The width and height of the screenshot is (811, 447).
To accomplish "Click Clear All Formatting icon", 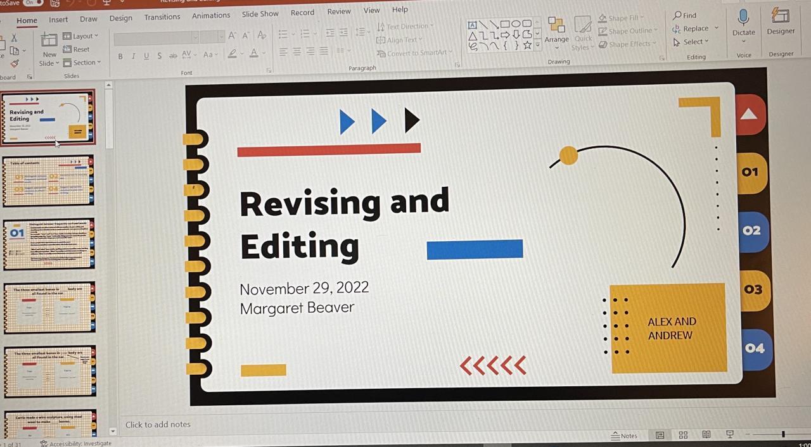I will coord(262,35).
